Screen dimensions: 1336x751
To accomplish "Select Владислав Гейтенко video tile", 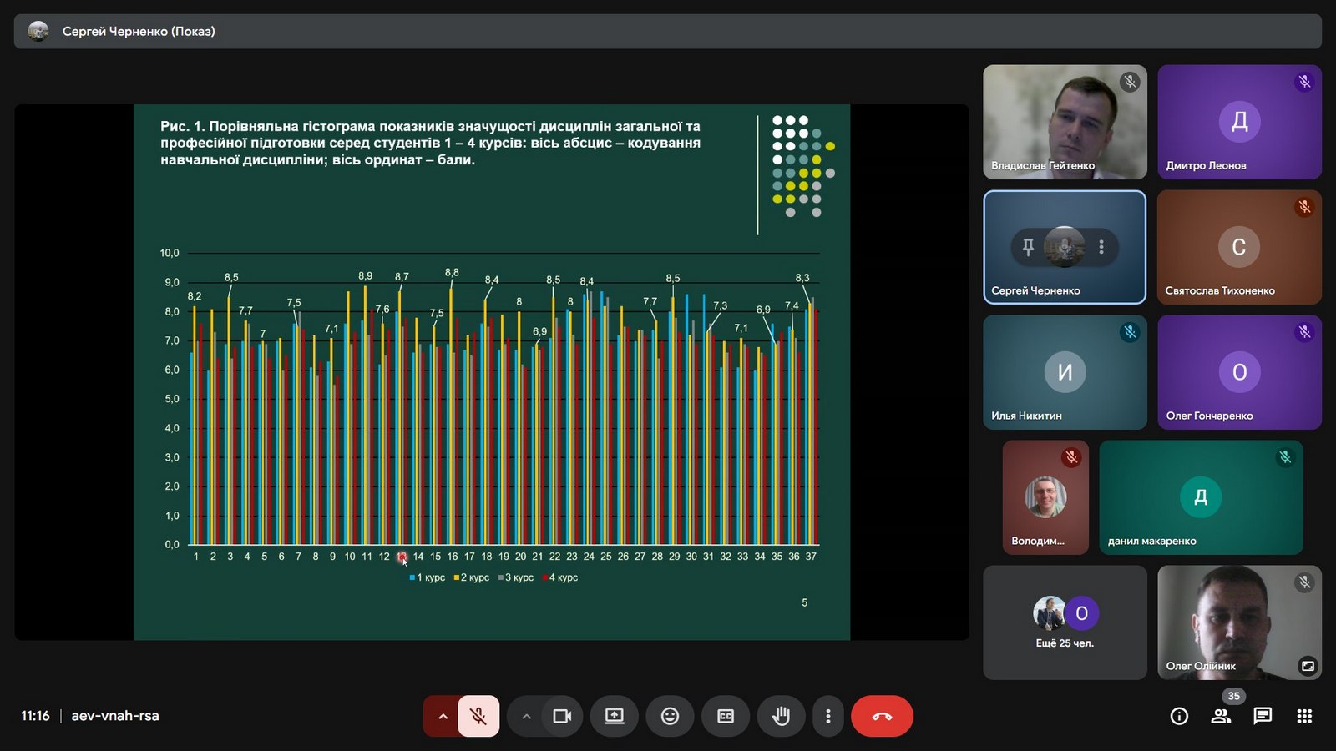I will 1065,122.
